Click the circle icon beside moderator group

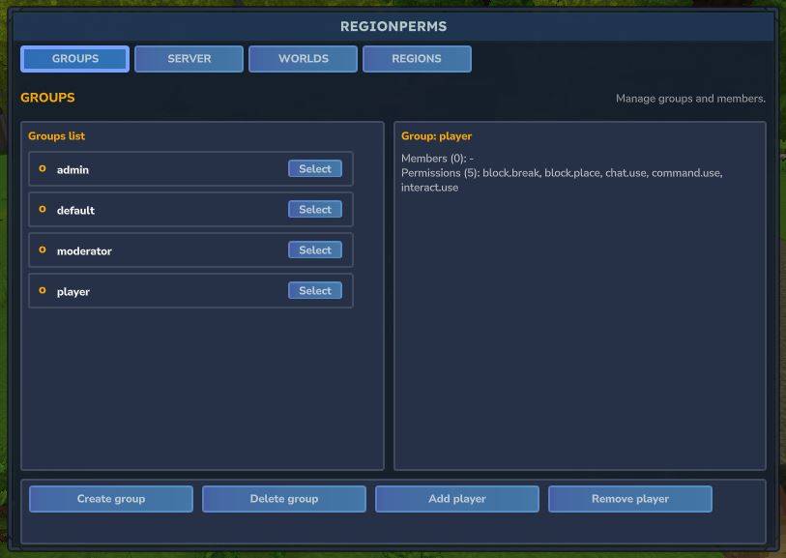[43, 250]
